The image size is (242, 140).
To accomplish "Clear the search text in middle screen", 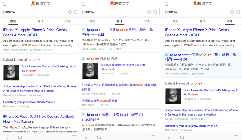I will [x=149, y=12].
